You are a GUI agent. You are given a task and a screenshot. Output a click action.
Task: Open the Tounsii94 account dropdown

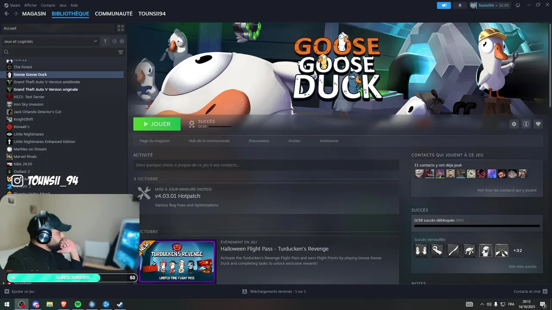tap(489, 5)
